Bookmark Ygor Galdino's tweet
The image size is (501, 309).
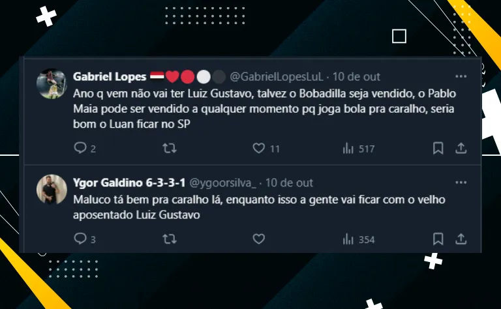438,239
